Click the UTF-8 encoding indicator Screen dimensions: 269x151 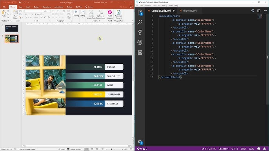click(x=234, y=149)
